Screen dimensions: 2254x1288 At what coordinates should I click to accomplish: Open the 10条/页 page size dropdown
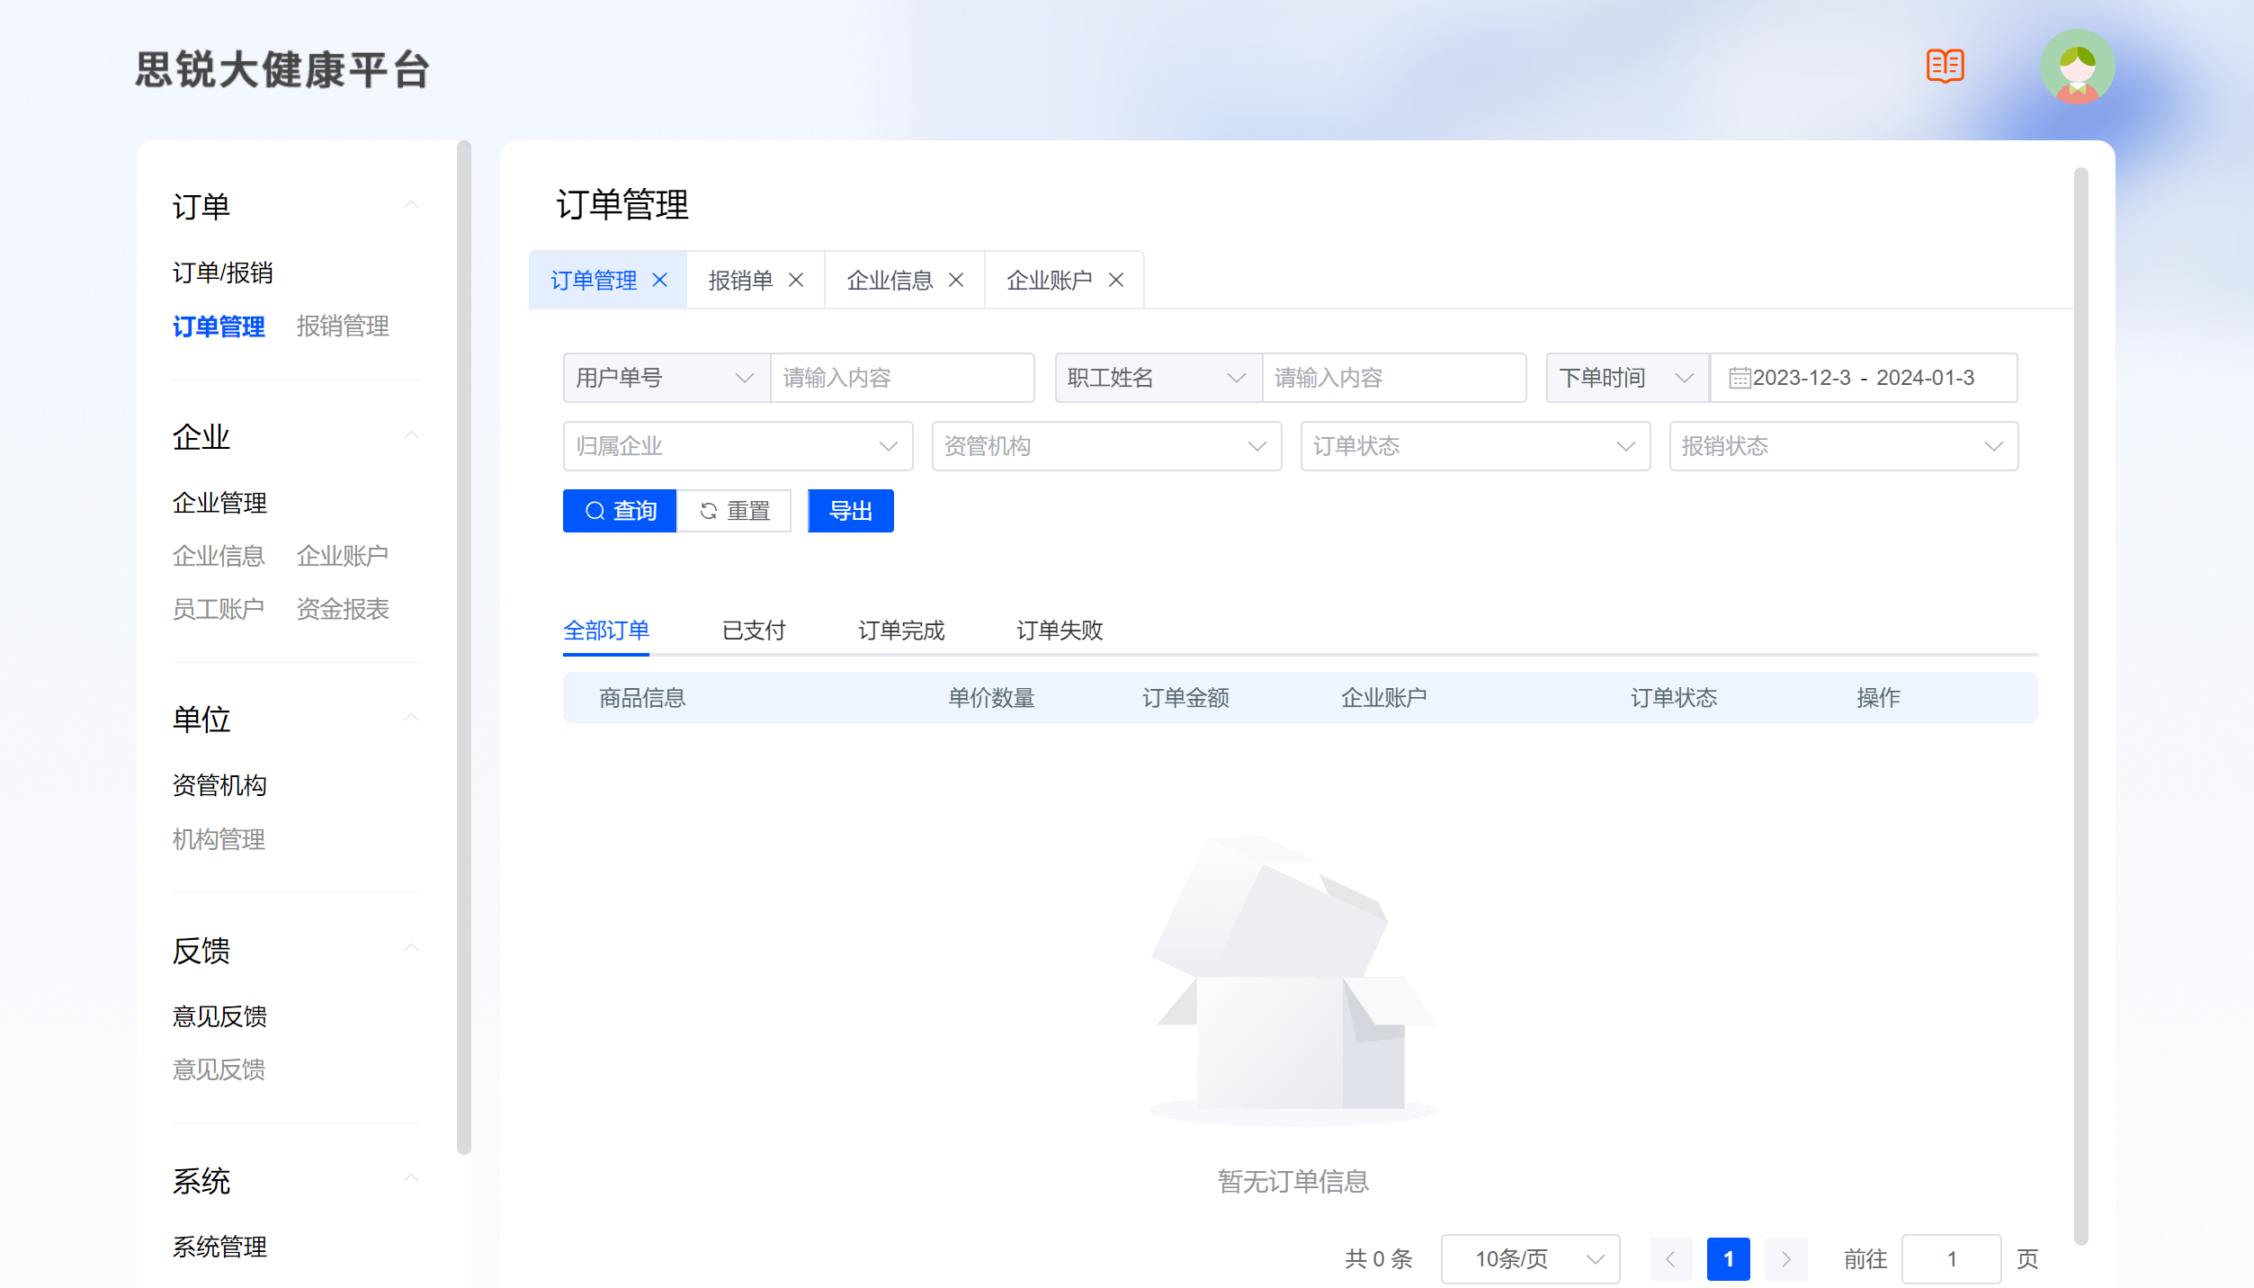(x=1530, y=1259)
